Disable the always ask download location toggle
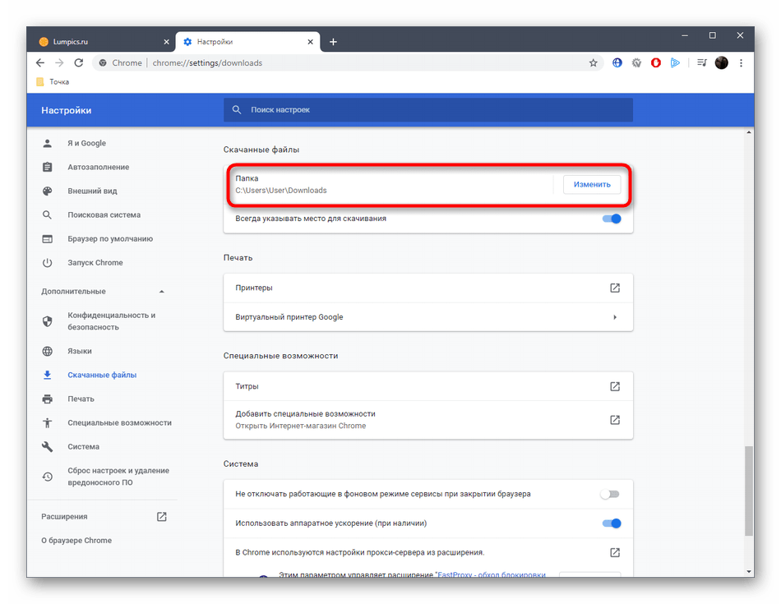The width and height of the screenshot is (781, 604). [611, 219]
